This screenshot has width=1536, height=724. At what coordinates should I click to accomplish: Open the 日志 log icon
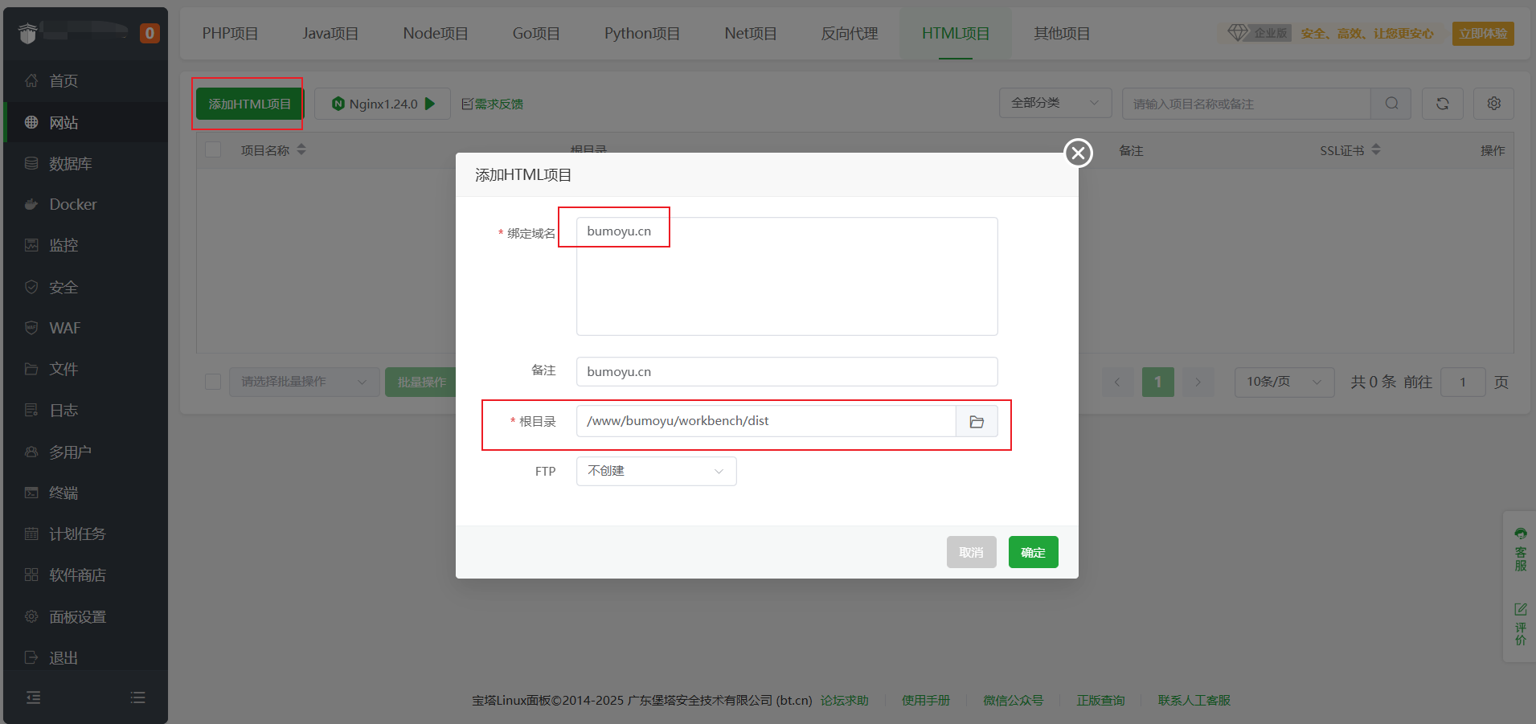tap(31, 410)
